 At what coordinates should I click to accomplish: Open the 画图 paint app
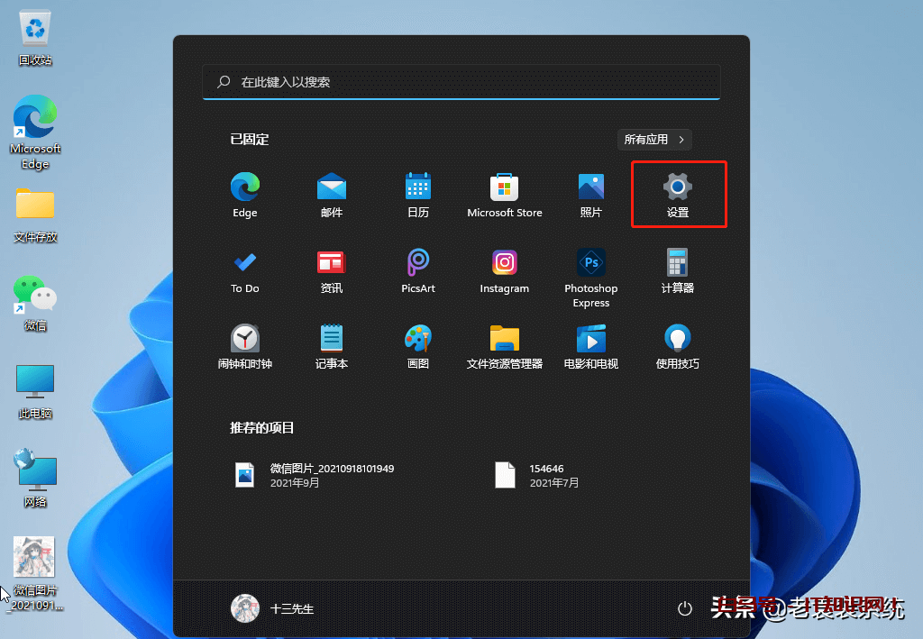tap(418, 347)
